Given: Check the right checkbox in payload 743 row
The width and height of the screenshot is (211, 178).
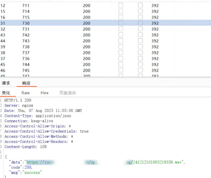Looking at the screenshot, I should [140, 41].
